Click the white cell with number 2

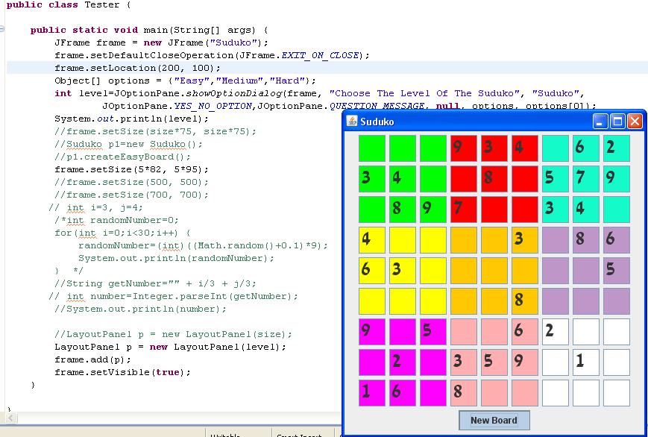tap(555, 331)
